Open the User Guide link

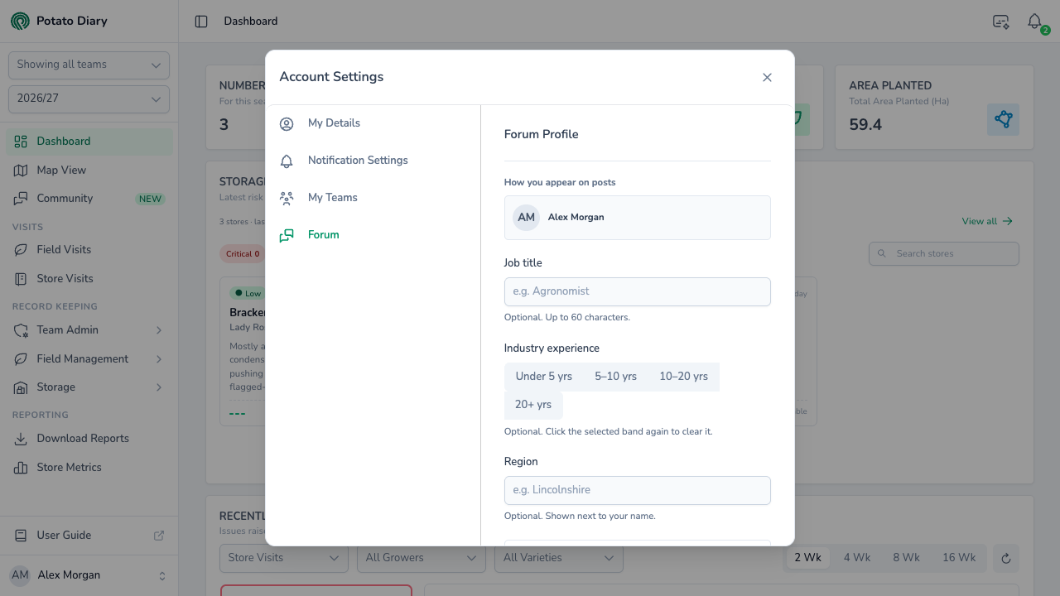89,536
